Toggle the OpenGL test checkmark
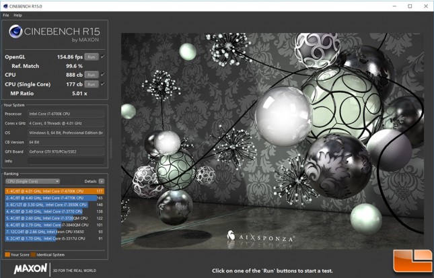The image size is (434, 278). pyautogui.click(x=103, y=57)
